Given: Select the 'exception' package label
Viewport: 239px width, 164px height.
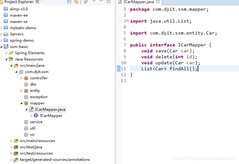Looking at the screenshot, I should (x=39, y=97).
